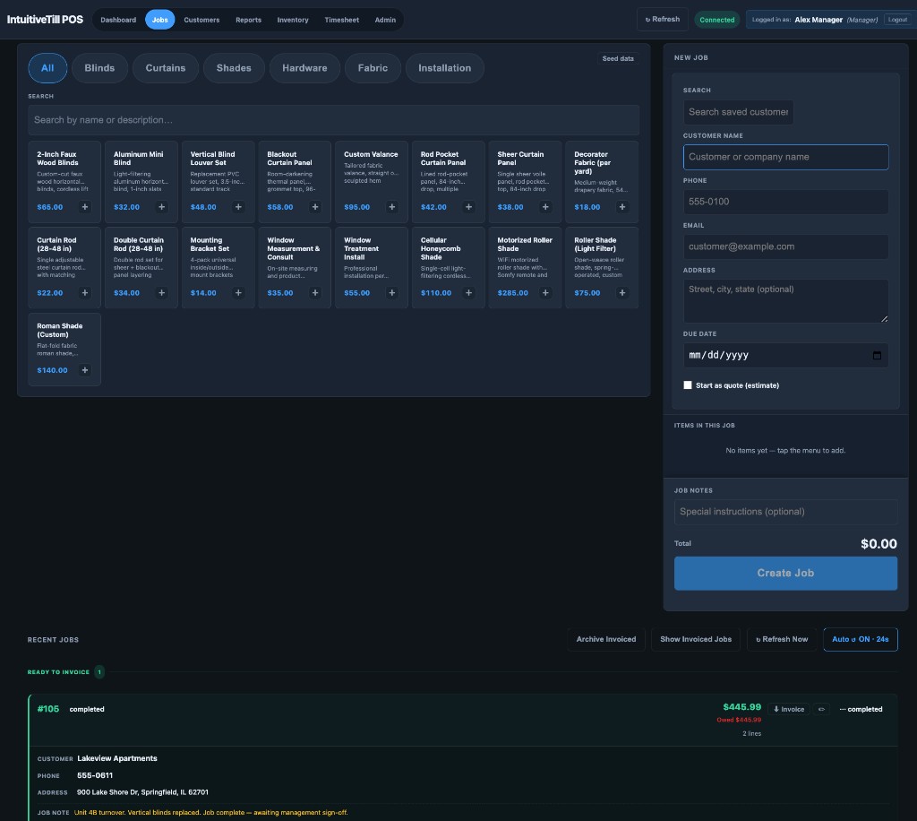Go to Customers page
Screen dimensions: 917x821
tap(201, 20)
